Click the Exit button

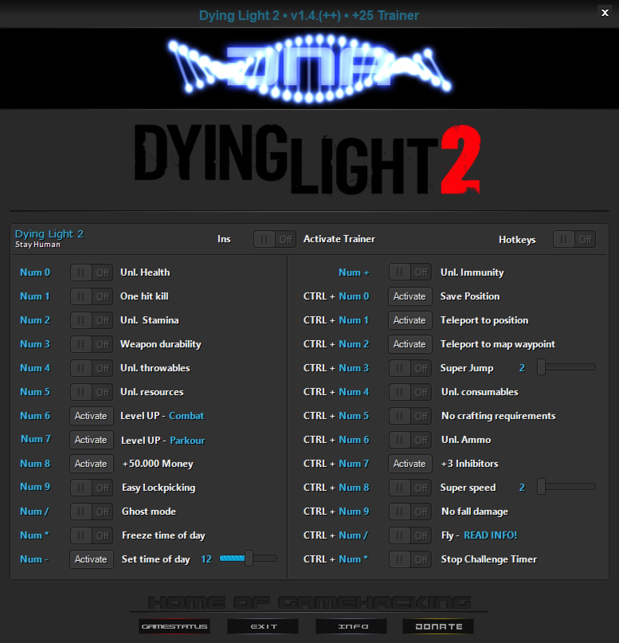pos(263,626)
